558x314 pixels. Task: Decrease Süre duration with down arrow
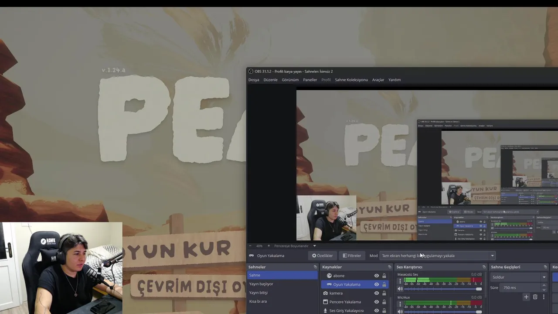point(544,290)
